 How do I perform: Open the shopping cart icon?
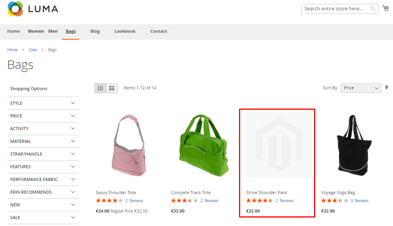385,8
